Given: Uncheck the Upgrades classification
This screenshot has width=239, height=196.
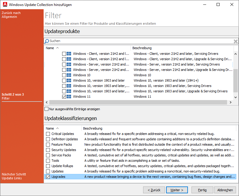Looking at the screenshot, I should pos(47,177).
